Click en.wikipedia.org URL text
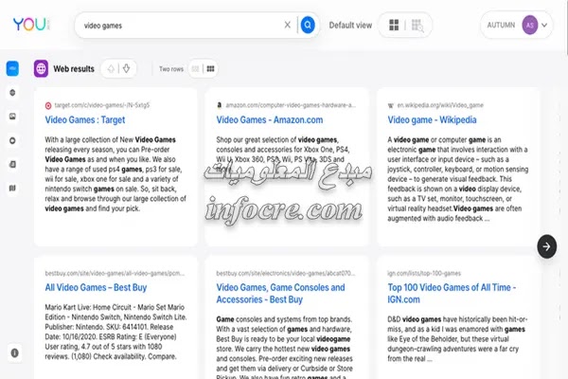 click(x=440, y=105)
